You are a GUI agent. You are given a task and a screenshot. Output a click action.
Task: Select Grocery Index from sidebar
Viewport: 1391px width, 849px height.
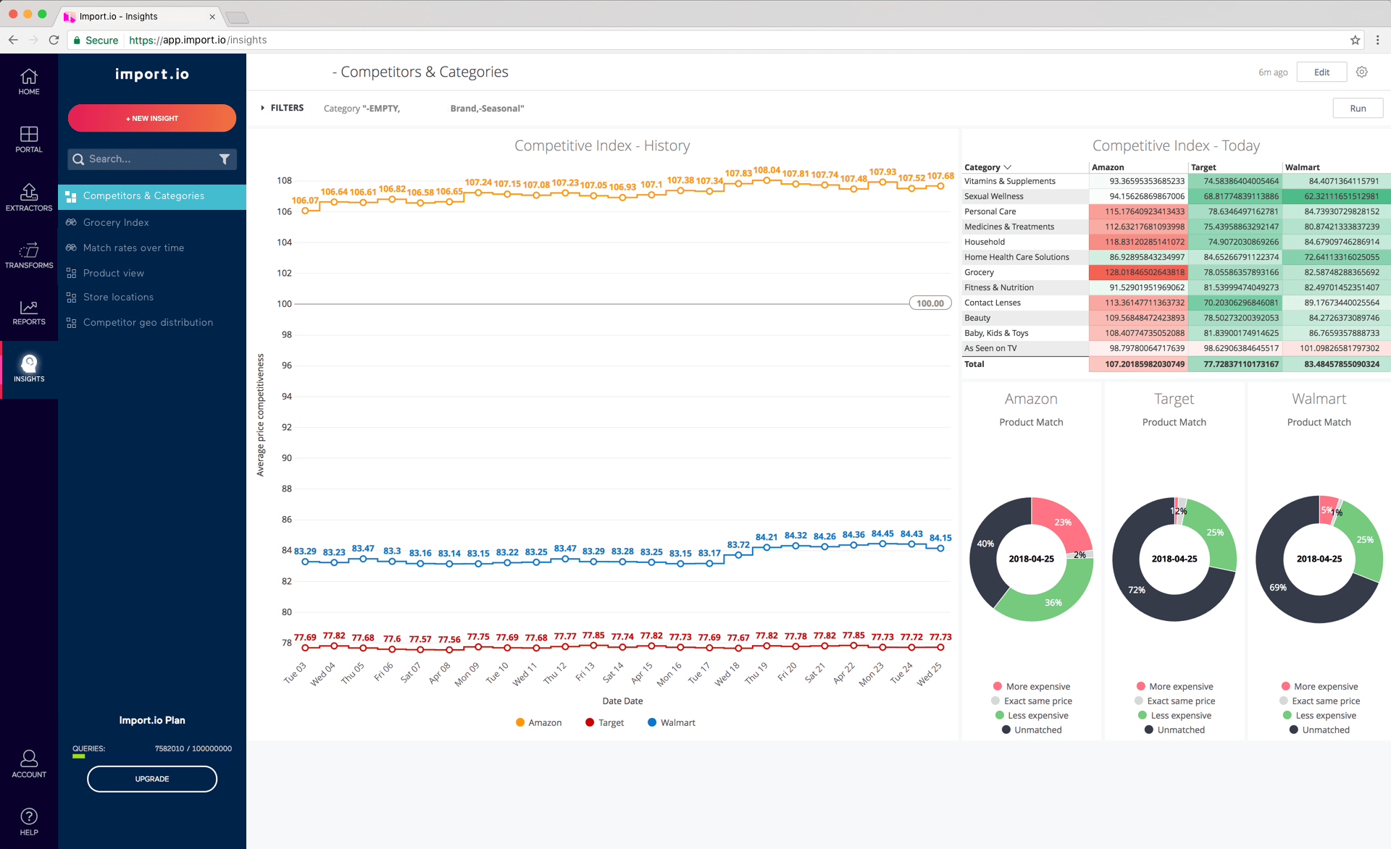(x=116, y=221)
